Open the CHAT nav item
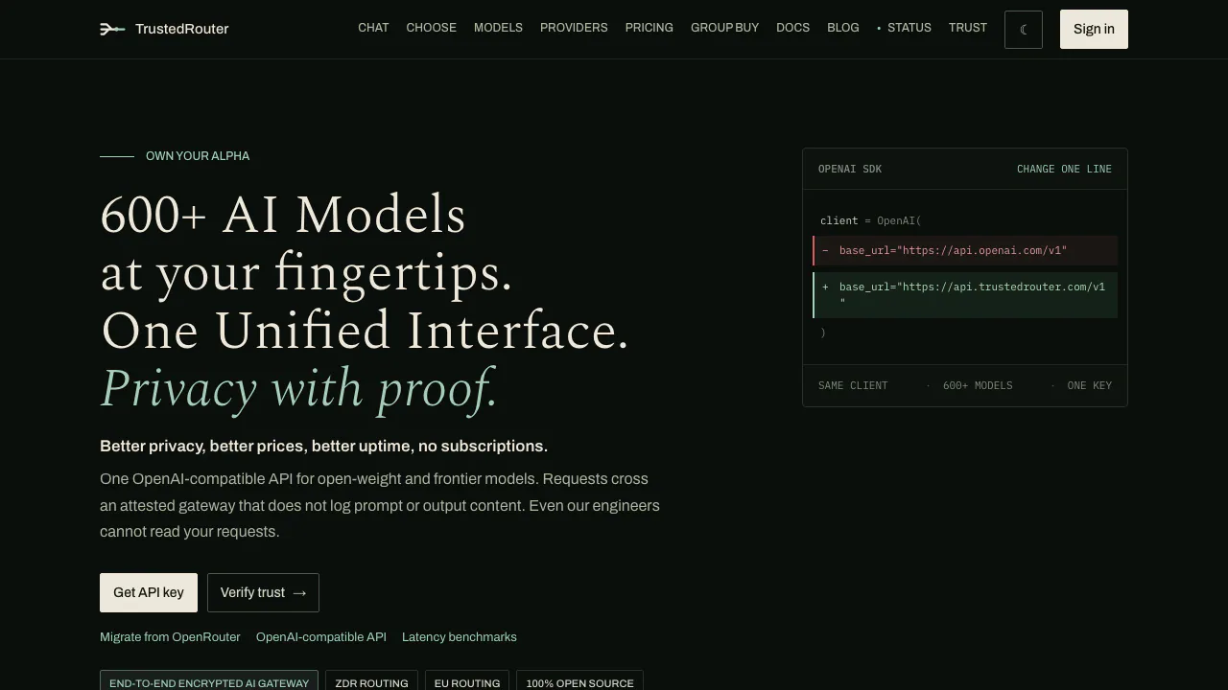Screen dimensions: 1228x690 pyautogui.click(x=373, y=28)
